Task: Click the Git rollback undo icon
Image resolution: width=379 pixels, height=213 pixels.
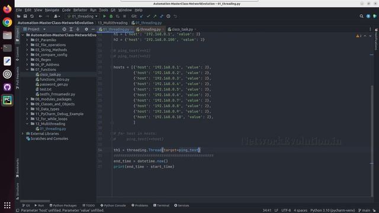Action: (x=175, y=16)
